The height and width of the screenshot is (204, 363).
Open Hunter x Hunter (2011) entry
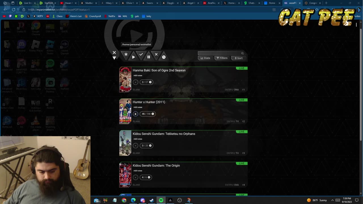point(149,102)
